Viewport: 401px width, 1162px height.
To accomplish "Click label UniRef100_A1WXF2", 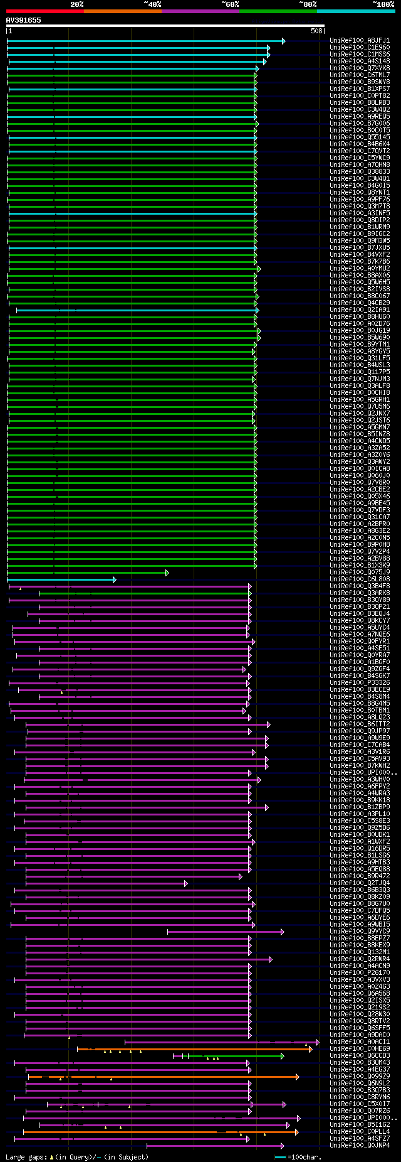I will tap(360, 842).
